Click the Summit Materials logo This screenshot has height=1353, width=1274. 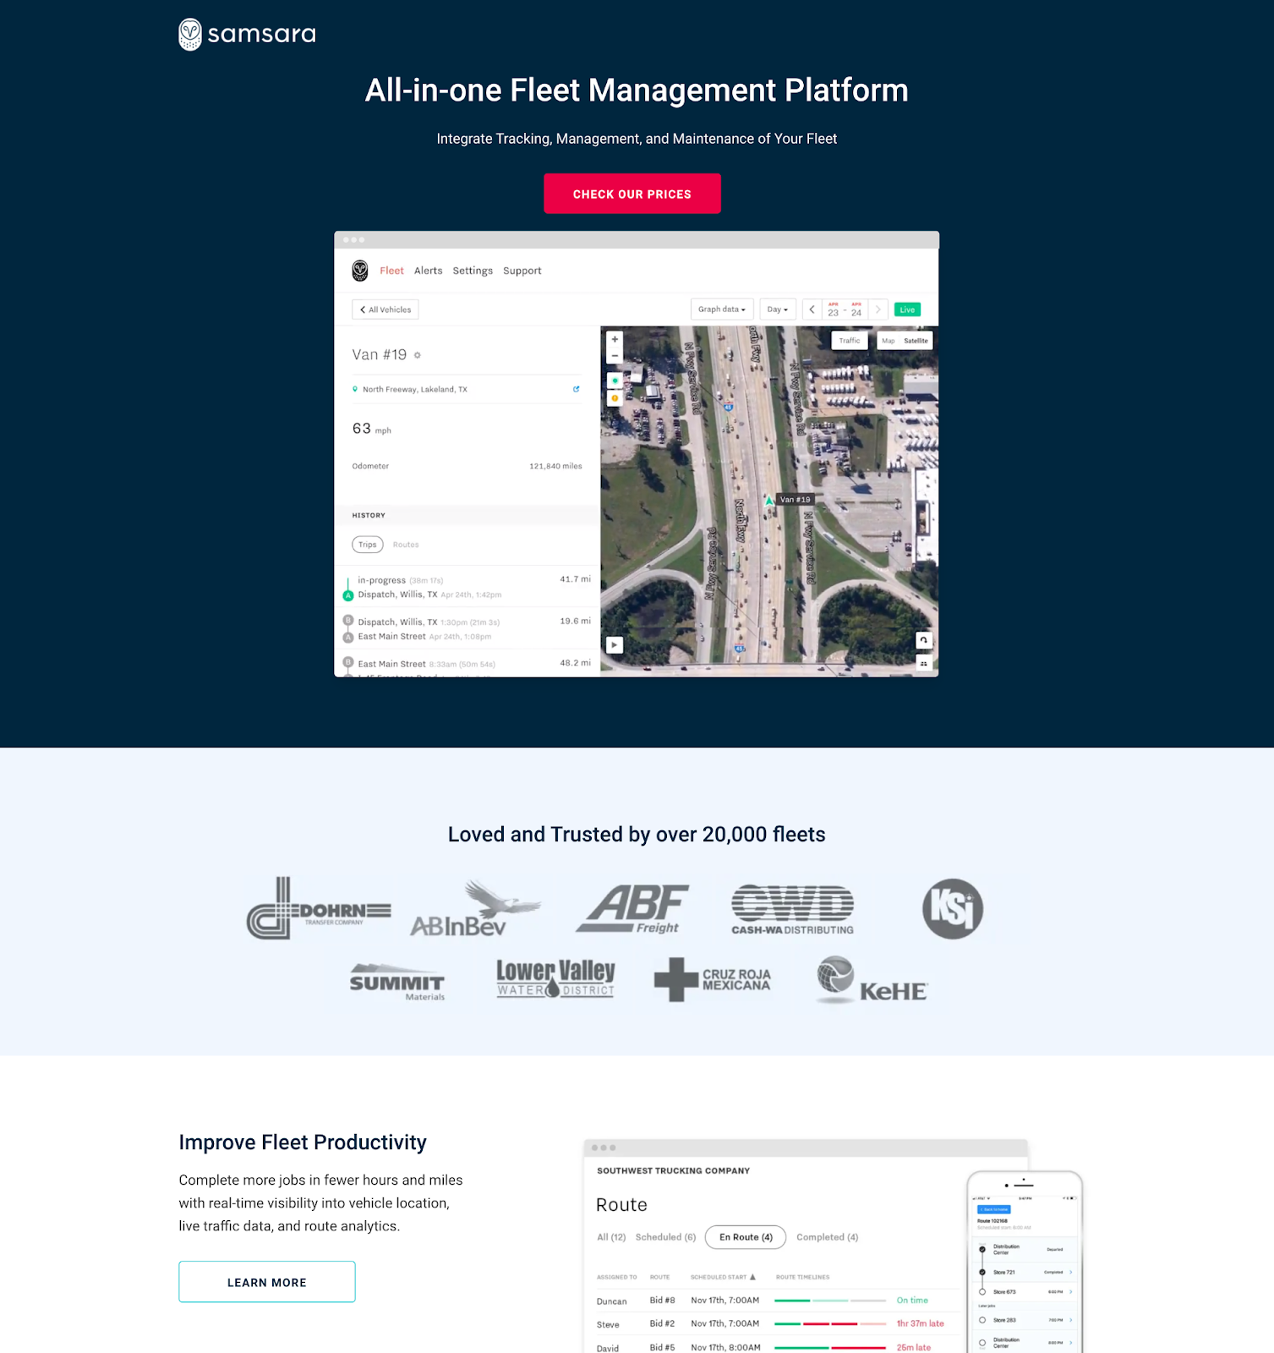pos(397,982)
